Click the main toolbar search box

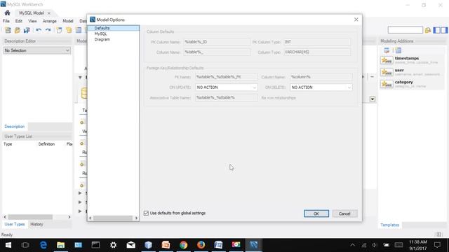click(x=406, y=30)
